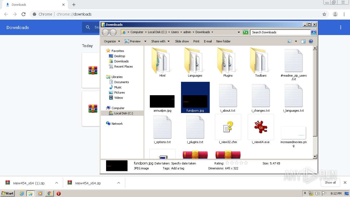Click Local Disk (C:) in the breadcrumb
This screenshot has width=350, height=197.
click(157, 32)
